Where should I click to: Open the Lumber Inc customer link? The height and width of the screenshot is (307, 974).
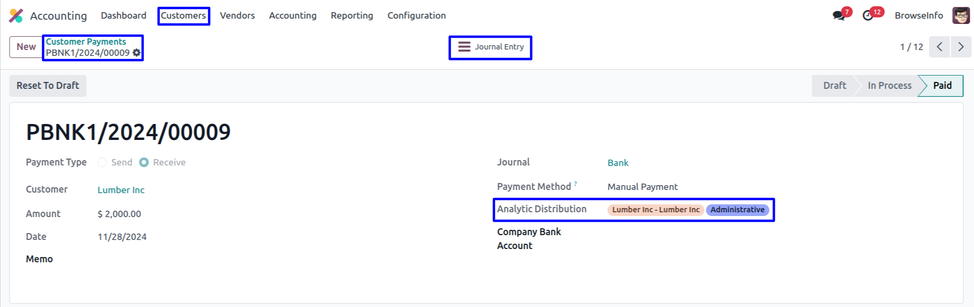121,190
